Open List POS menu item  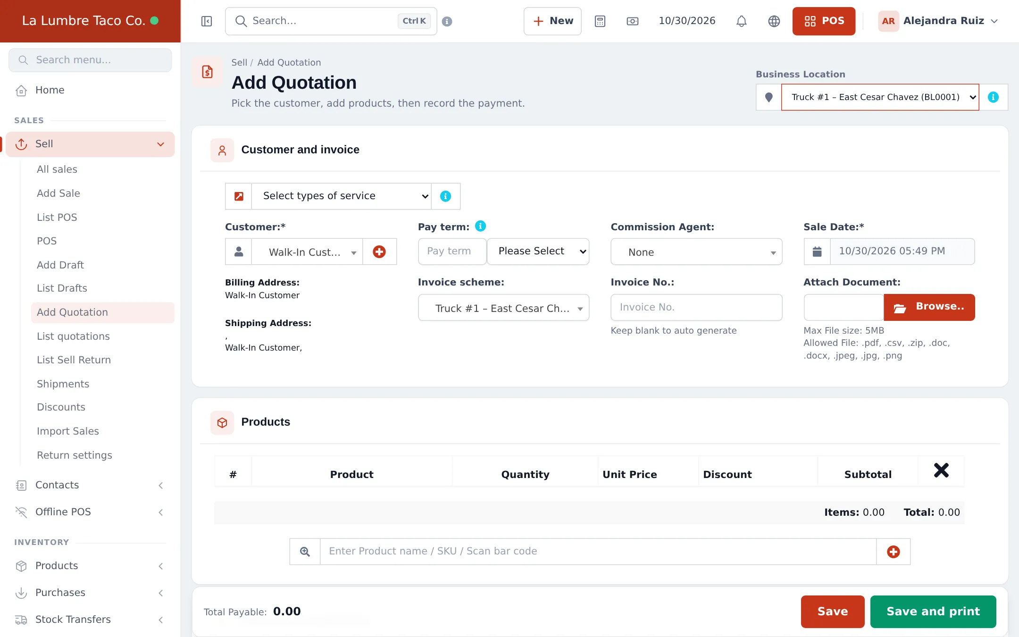click(57, 218)
